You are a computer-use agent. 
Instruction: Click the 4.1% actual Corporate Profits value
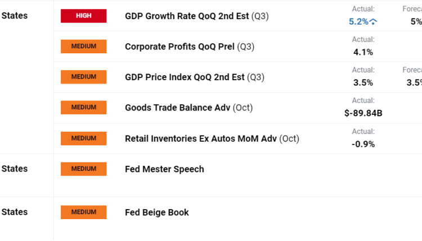[x=362, y=52]
